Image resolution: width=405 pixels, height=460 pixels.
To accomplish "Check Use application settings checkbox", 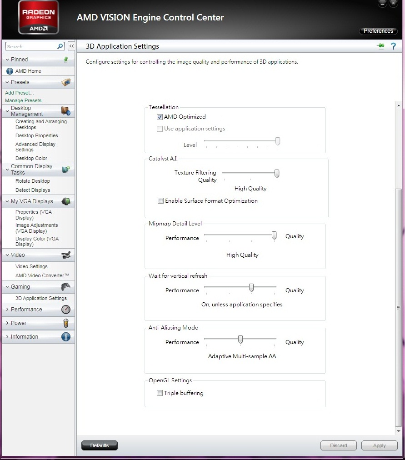I will [x=160, y=129].
